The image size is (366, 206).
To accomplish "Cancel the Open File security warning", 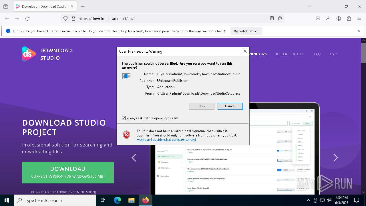I will point(230,106).
